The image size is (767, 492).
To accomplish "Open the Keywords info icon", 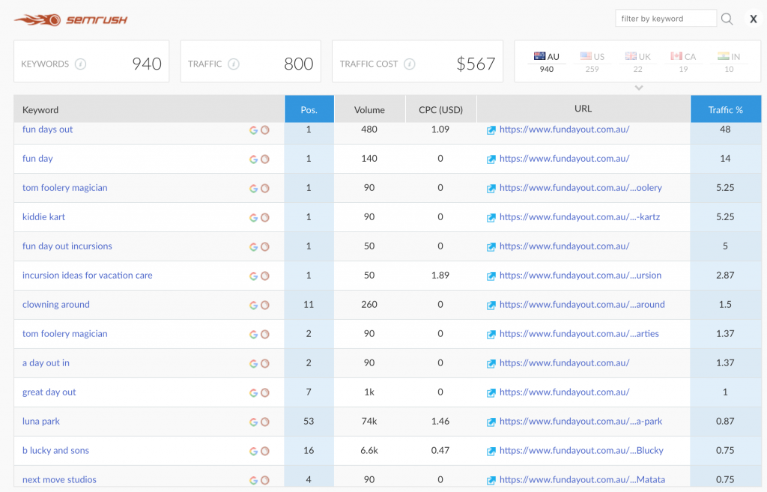I will 81,64.
